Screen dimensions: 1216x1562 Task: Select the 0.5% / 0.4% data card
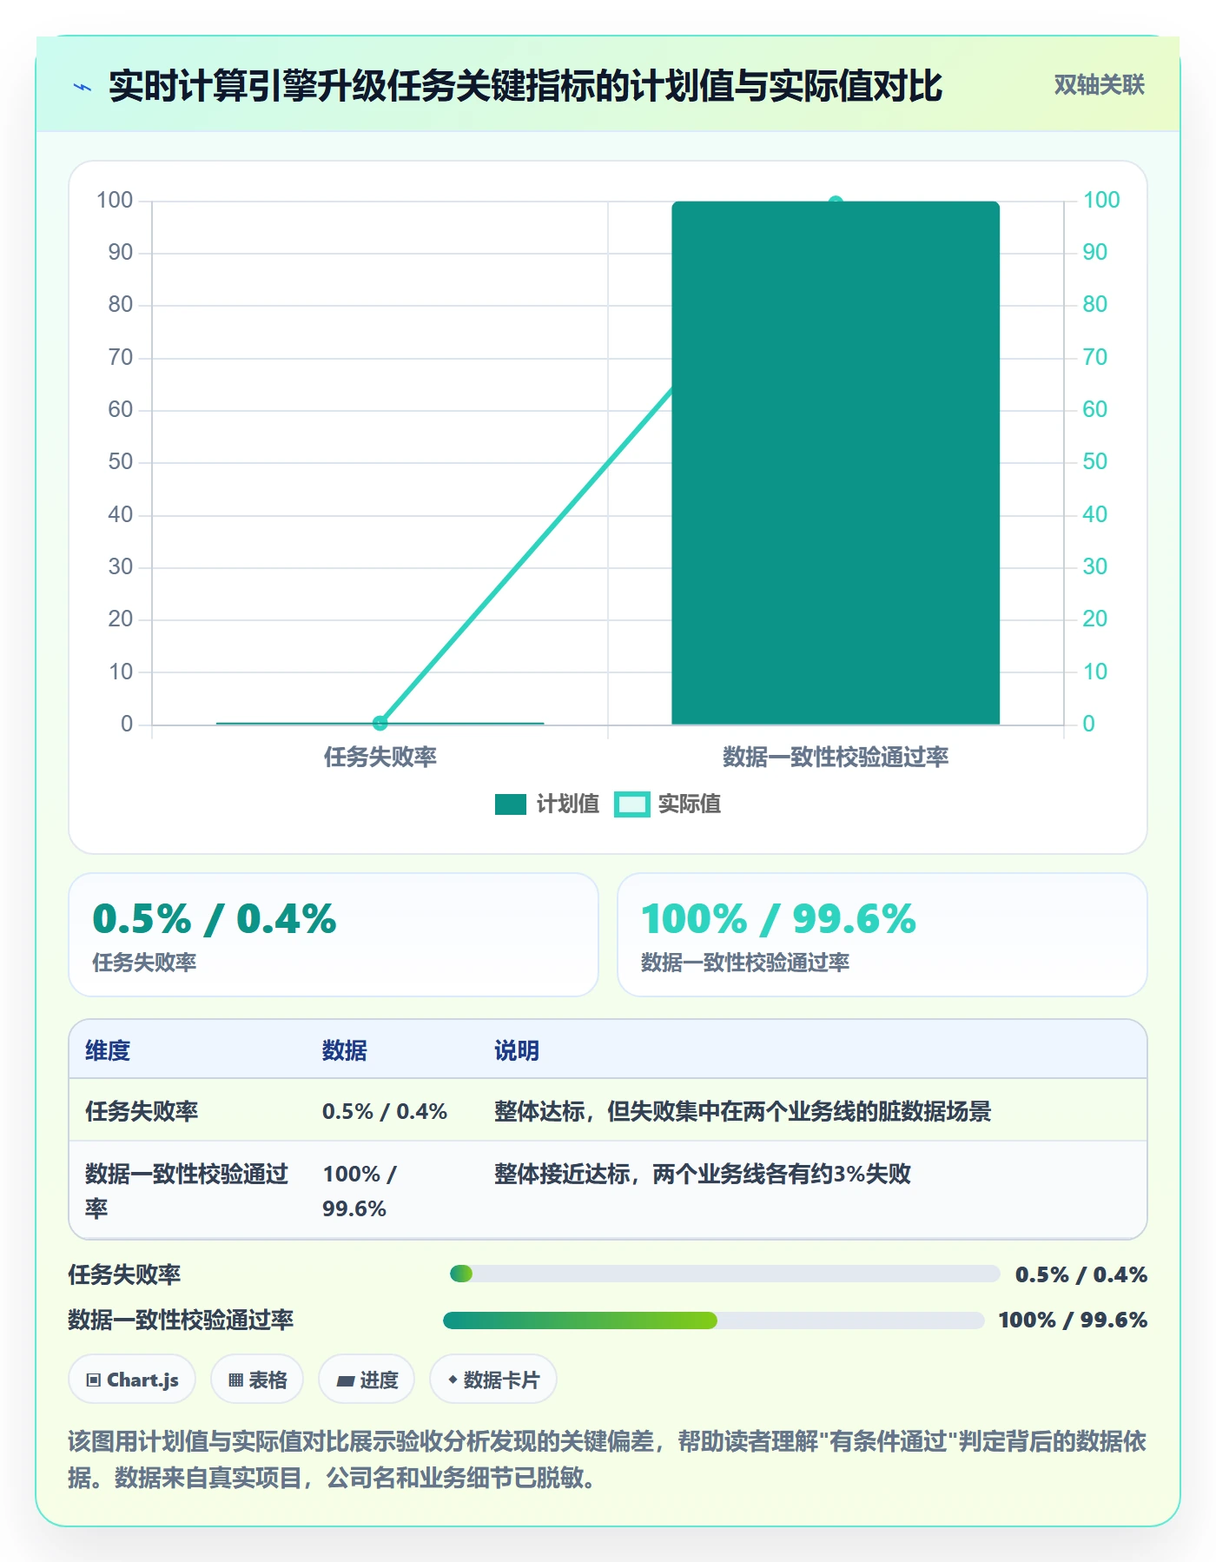[334, 935]
